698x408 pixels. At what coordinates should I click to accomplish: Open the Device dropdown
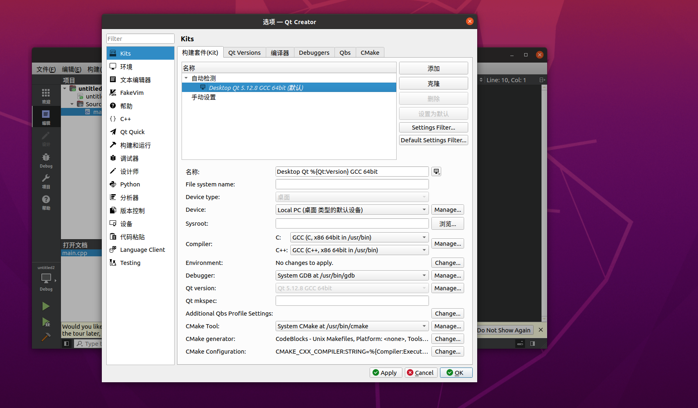352,210
